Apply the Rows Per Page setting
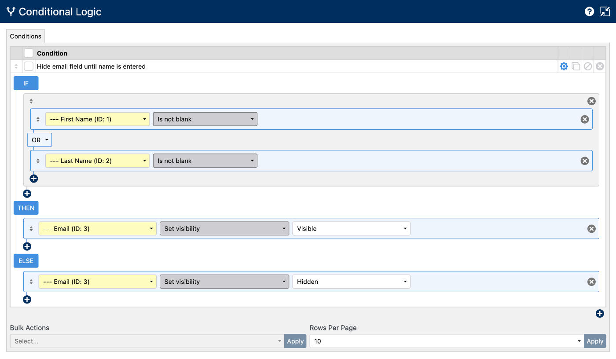This screenshot has height=359, width=616. pos(595,341)
